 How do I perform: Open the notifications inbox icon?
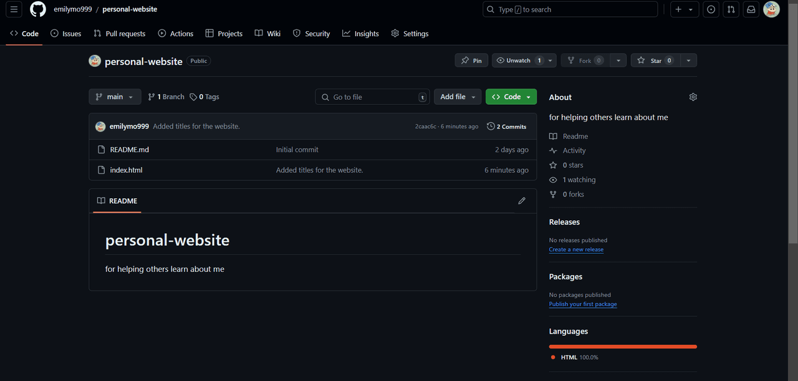[751, 9]
